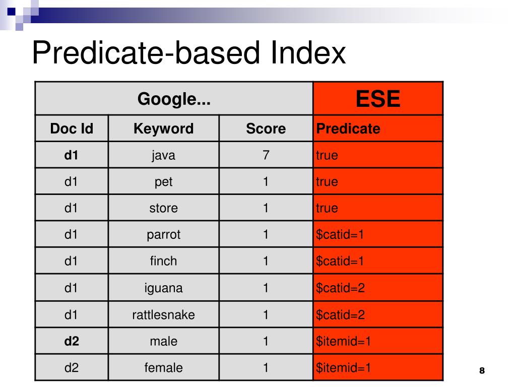Click the male keyword cell
This screenshot has width=516, height=387.
pyautogui.click(x=164, y=341)
